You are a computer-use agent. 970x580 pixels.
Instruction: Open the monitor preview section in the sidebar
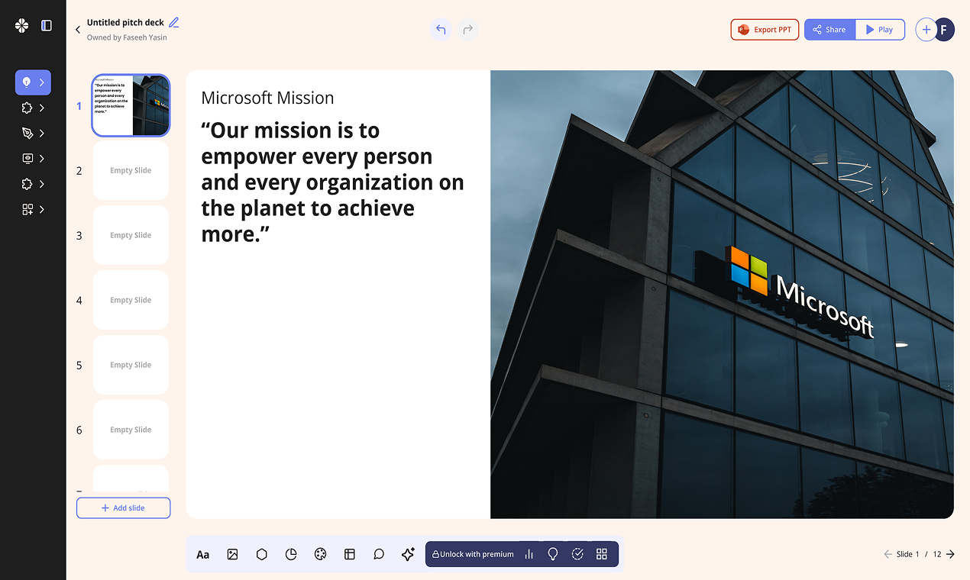27,159
